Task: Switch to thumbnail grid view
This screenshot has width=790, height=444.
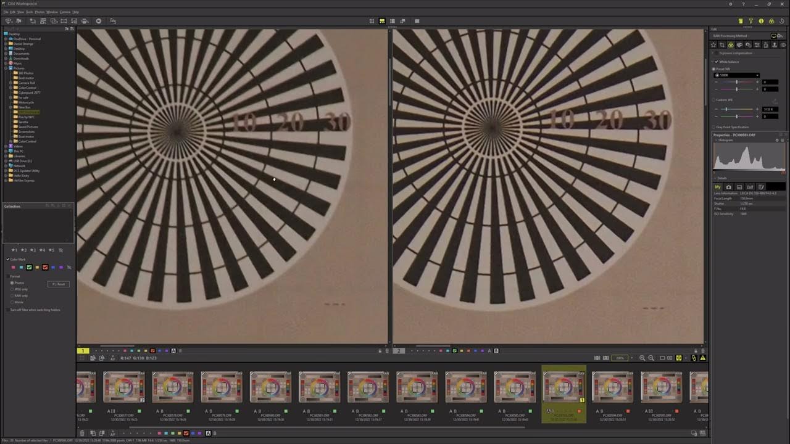Action: 372,21
